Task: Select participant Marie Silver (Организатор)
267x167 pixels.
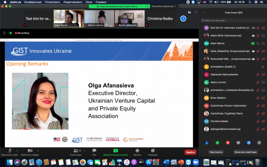Action: coord(233,36)
